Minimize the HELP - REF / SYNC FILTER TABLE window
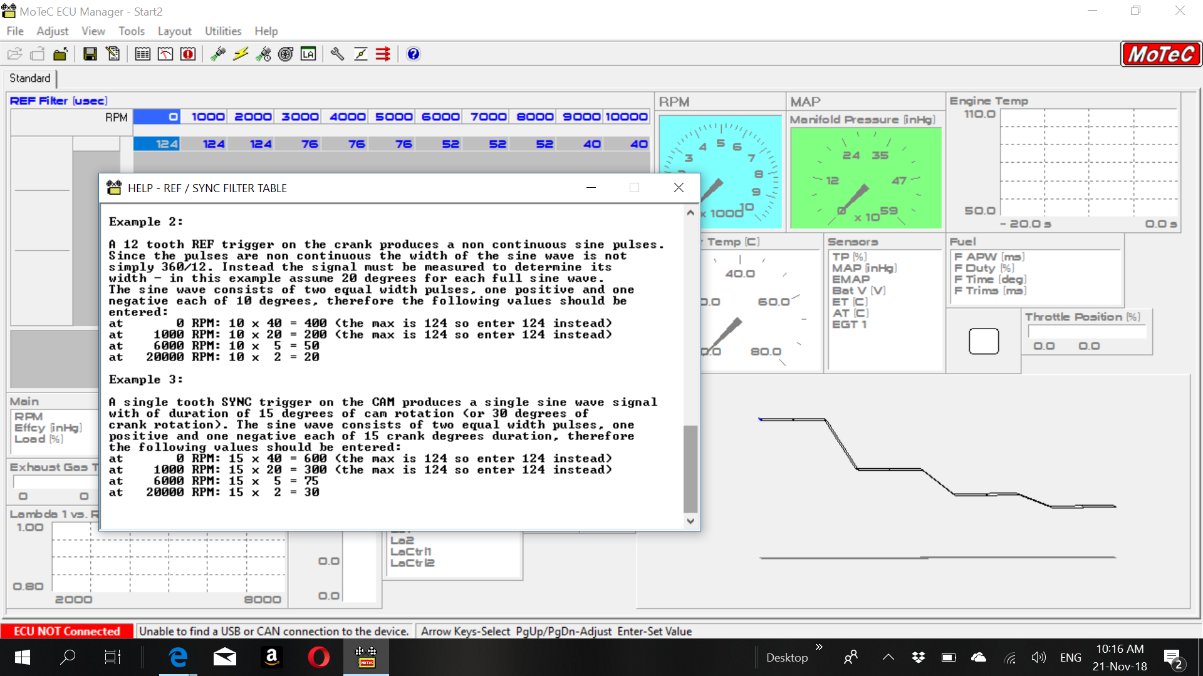The height and width of the screenshot is (676, 1203). point(591,188)
